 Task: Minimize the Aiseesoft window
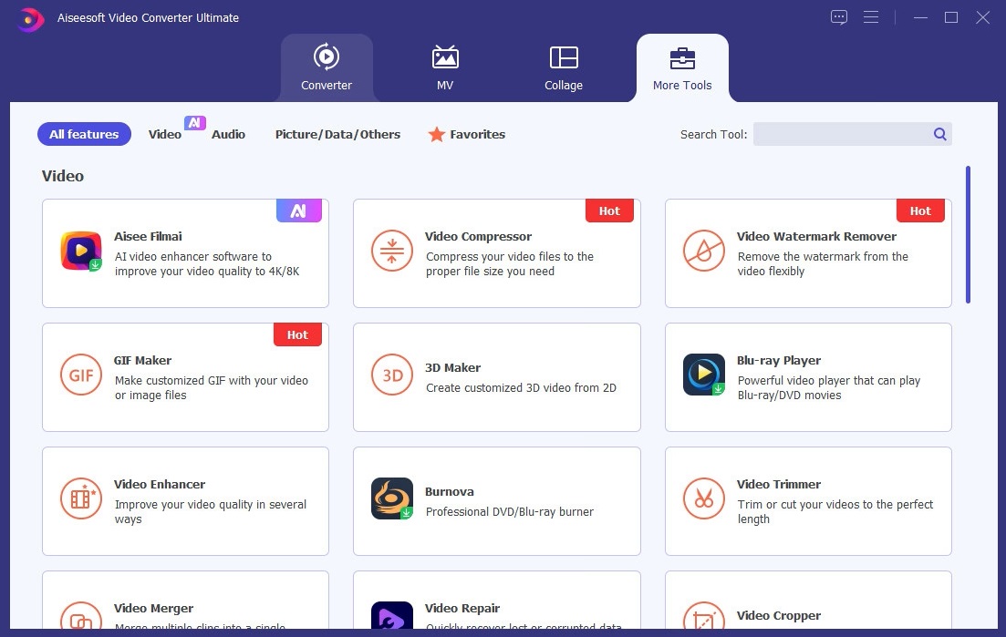coord(920,17)
